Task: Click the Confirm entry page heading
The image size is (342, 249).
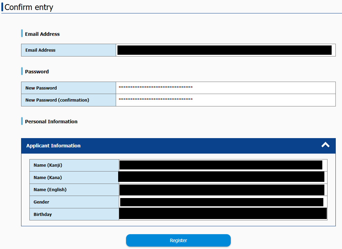Action: pyautogui.click(x=29, y=7)
